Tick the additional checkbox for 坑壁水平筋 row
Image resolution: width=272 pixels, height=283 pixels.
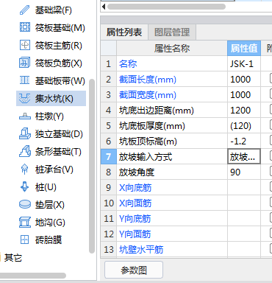click(x=271, y=248)
